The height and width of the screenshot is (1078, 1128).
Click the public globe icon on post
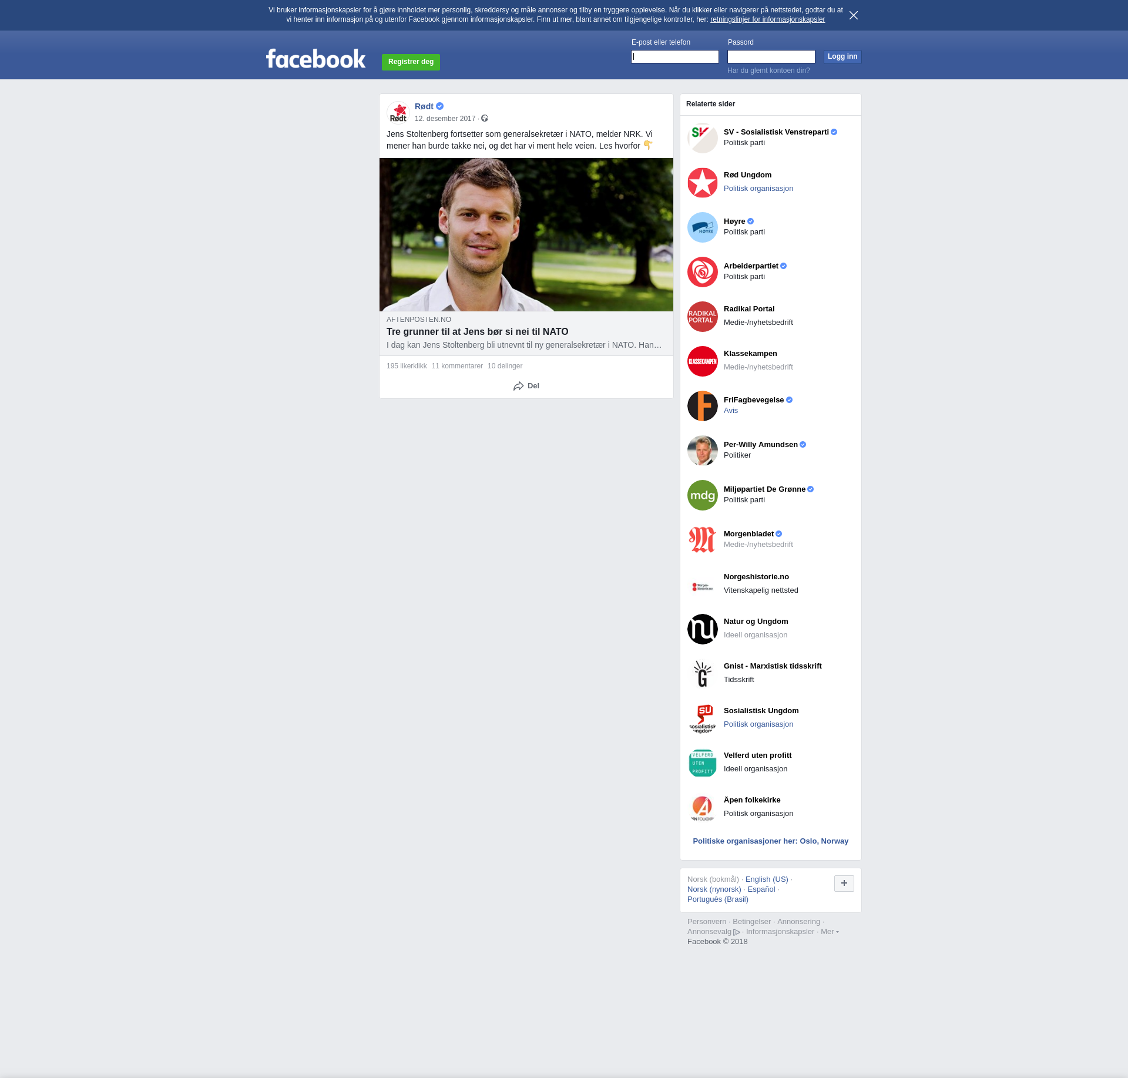click(x=485, y=118)
